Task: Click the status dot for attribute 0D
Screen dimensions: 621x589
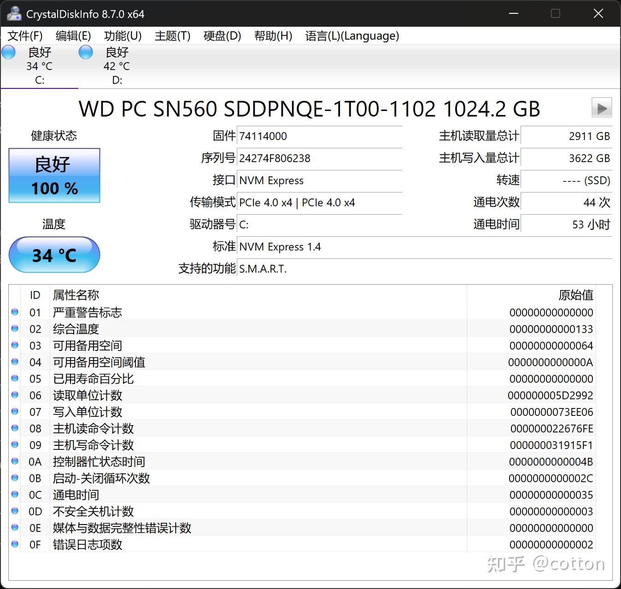Action: tap(15, 511)
